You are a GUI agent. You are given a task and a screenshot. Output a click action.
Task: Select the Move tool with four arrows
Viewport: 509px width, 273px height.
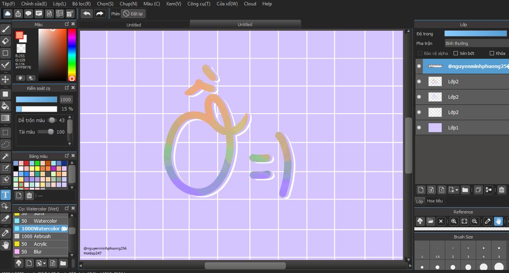(5, 79)
